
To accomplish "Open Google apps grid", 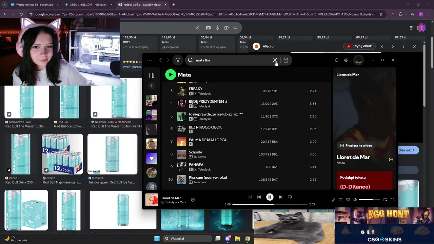I will (411, 28).
